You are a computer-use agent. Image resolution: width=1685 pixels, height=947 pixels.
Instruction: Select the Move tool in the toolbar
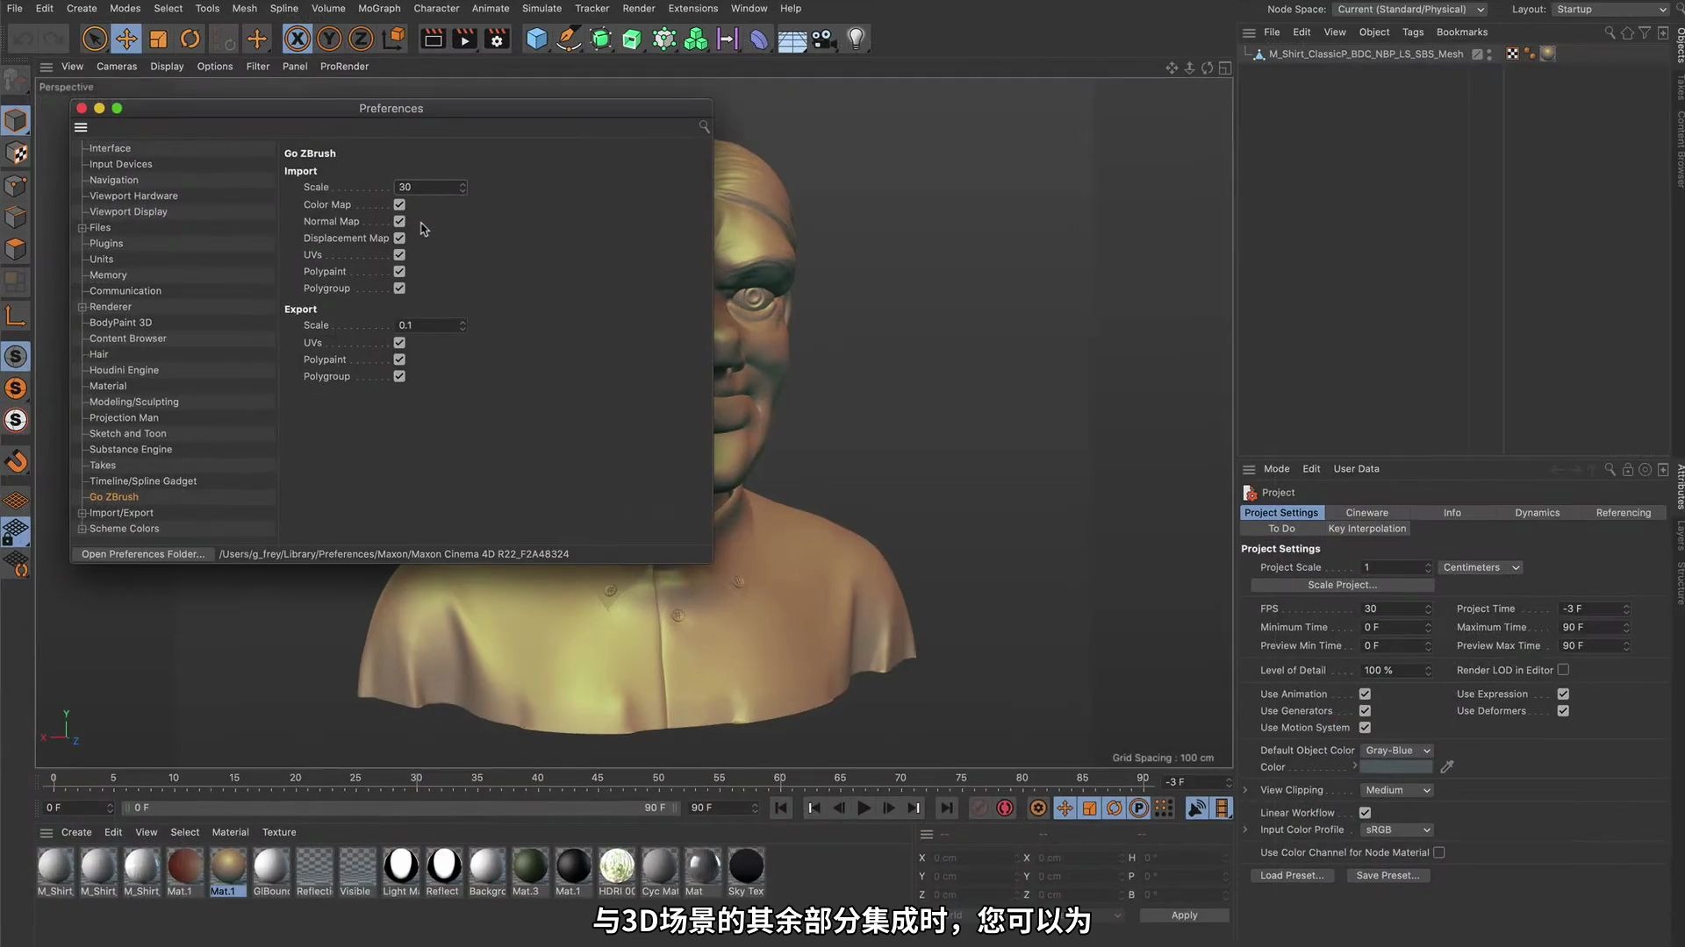pyautogui.click(x=126, y=39)
